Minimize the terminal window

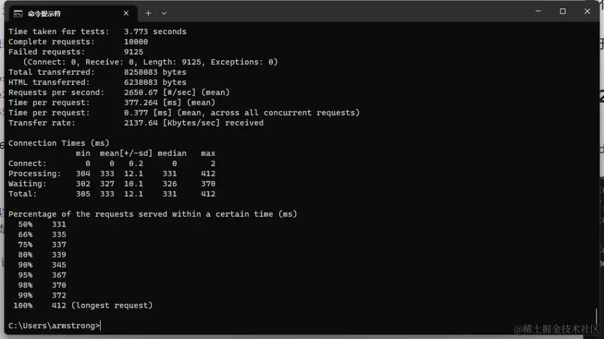tap(538, 11)
